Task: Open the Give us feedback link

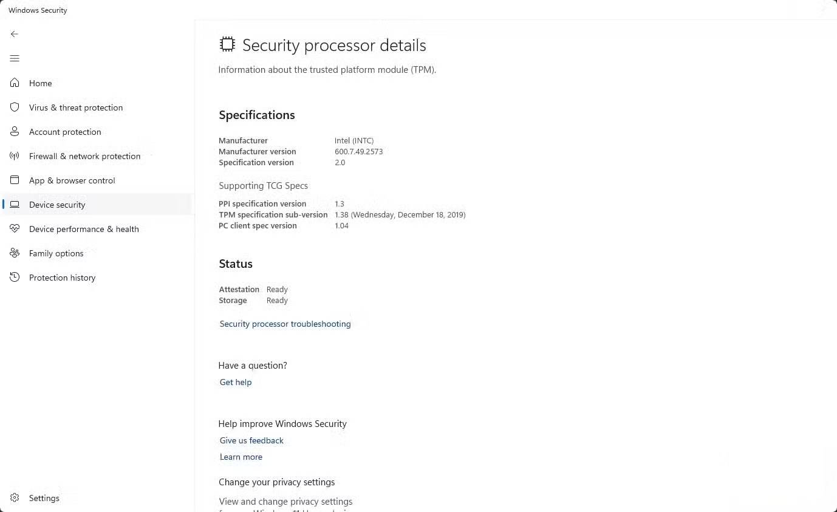Action: click(x=251, y=440)
